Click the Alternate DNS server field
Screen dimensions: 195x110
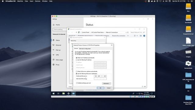(100, 79)
